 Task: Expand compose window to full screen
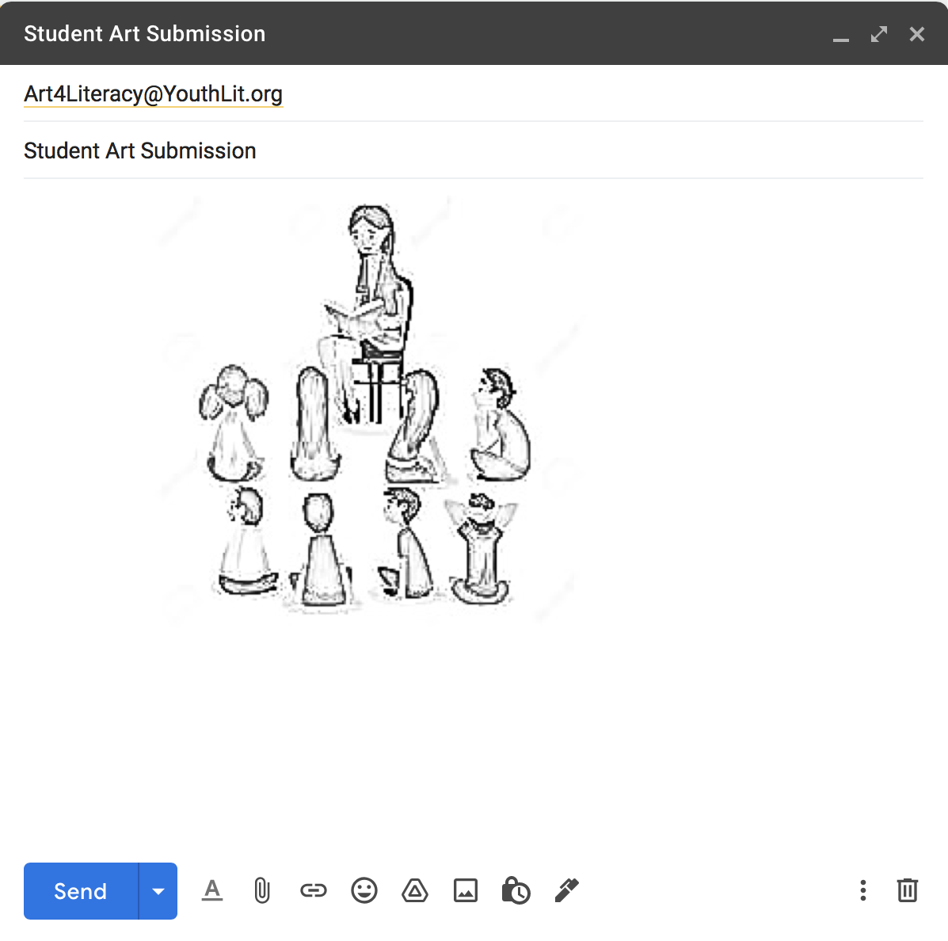click(879, 34)
